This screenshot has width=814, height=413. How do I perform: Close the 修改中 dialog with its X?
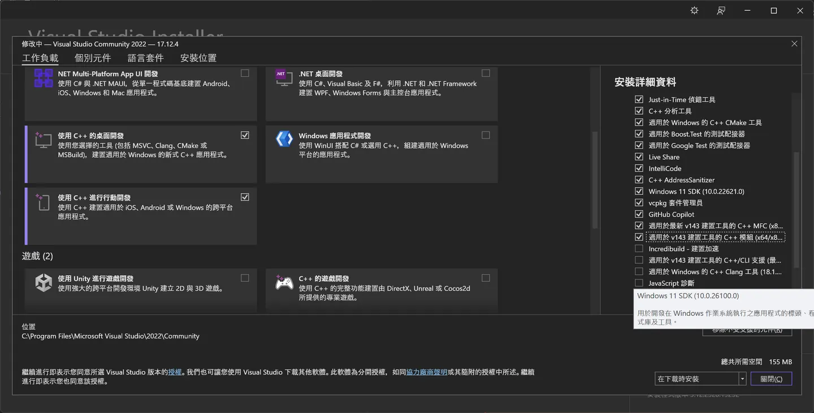point(794,44)
